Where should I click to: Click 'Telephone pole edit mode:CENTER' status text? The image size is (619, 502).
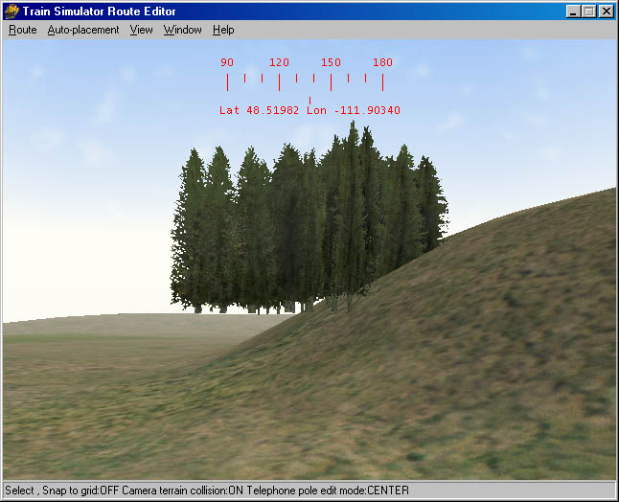(x=328, y=491)
